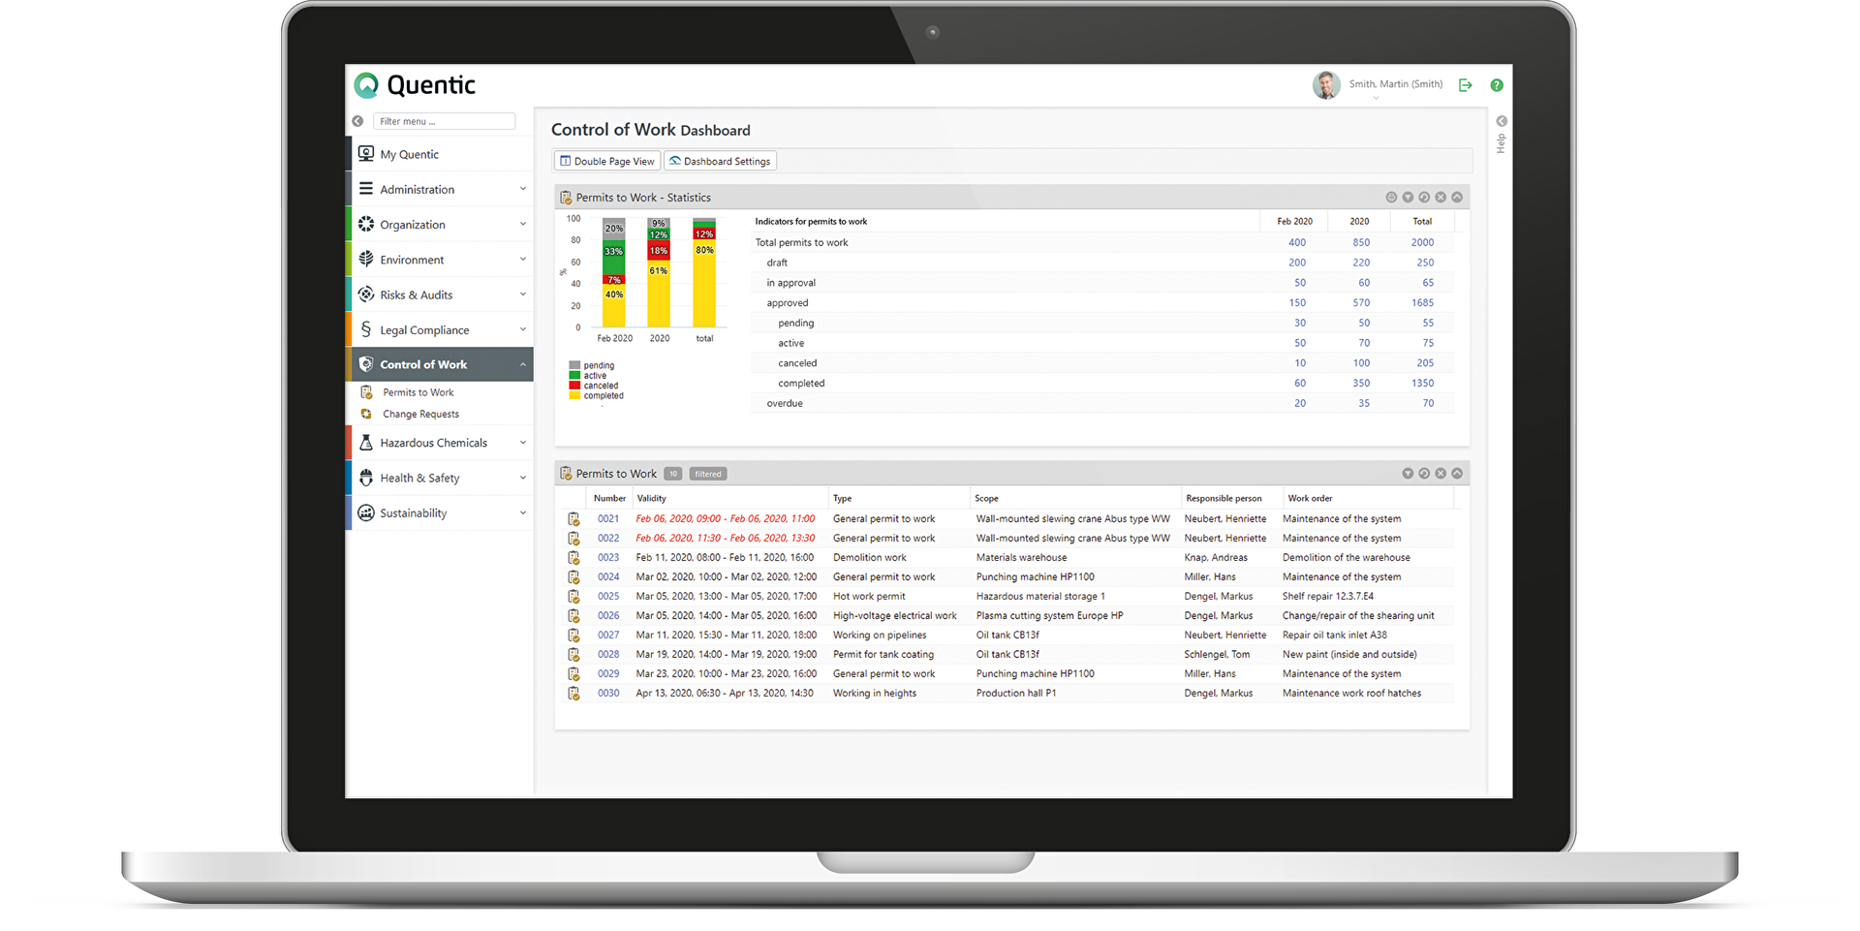This screenshot has width=1860, height=931.
Task: Refresh the Permits to Work Statistics panel
Action: coord(1424,197)
